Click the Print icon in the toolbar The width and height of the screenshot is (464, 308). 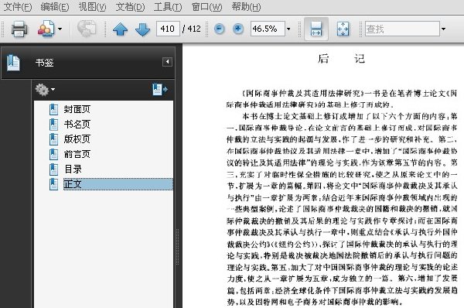(19, 29)
